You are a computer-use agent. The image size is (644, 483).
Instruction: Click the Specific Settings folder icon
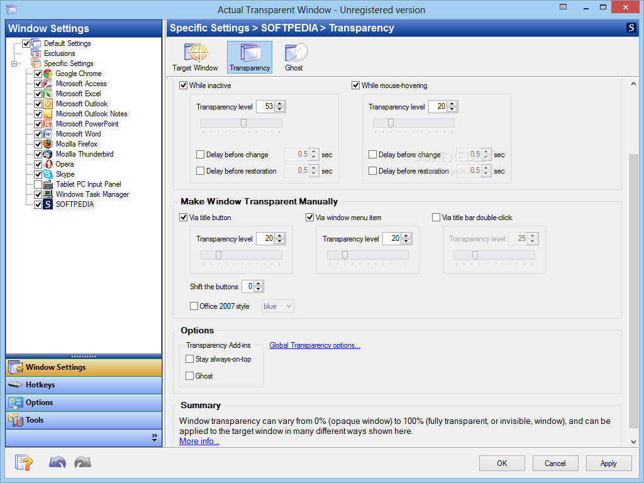click(x=36, y=64)
